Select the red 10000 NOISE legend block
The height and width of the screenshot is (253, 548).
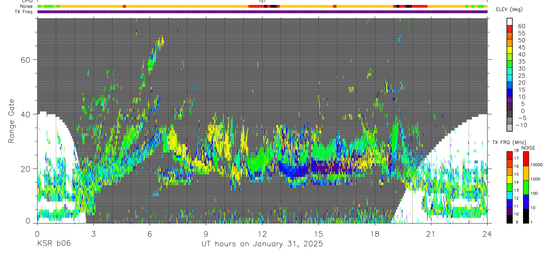click(x=525, y=159)
